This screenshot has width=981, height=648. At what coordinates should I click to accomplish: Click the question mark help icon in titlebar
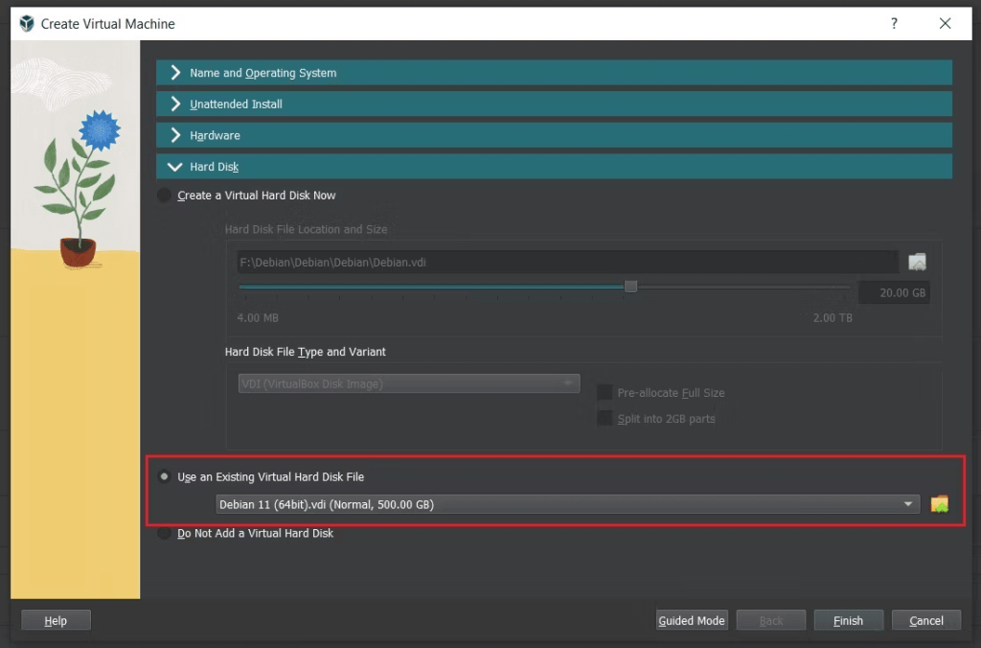coord(894,23)
